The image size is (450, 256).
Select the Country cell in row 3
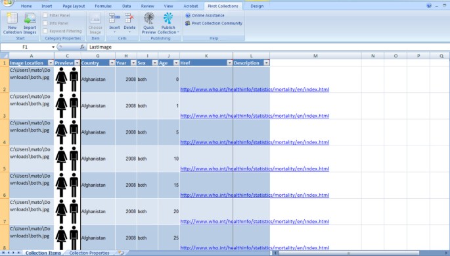[x=98, y=106]
